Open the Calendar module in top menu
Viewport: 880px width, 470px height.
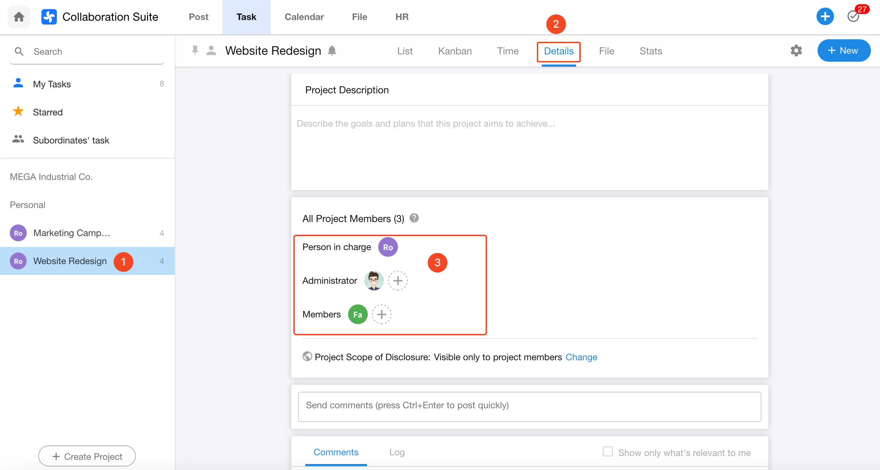tap(304, 17)
